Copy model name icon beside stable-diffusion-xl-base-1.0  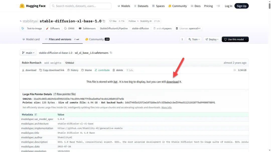click(104, 21)
